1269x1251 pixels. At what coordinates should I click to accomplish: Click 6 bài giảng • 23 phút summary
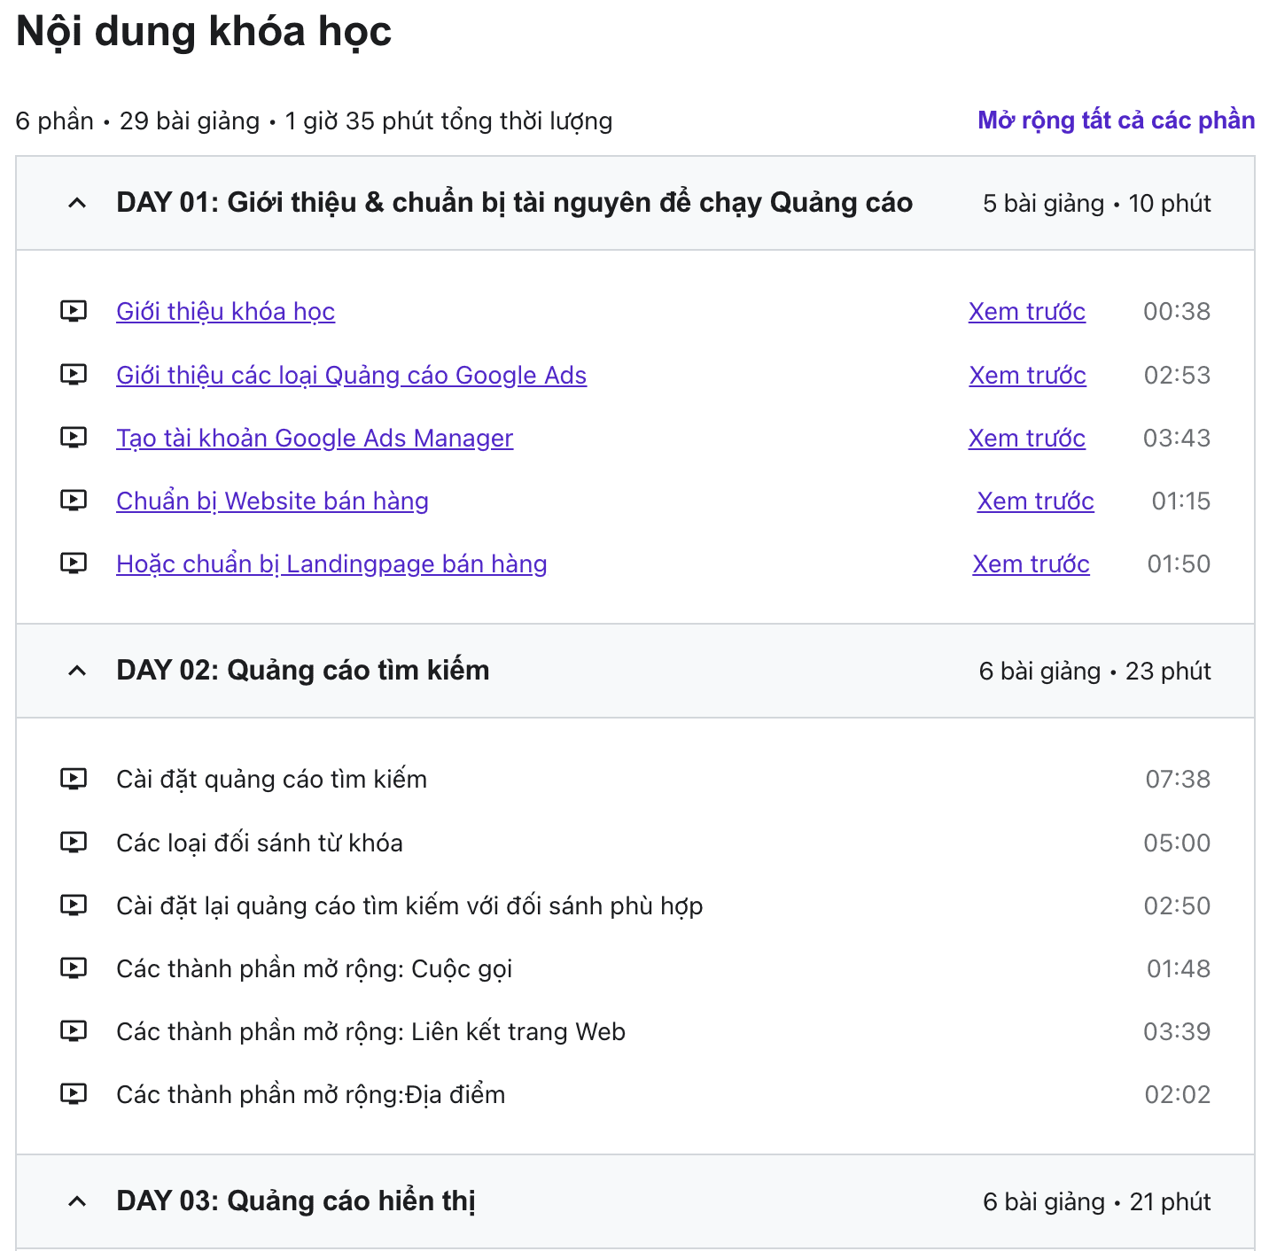click(x=1095, y=672)
